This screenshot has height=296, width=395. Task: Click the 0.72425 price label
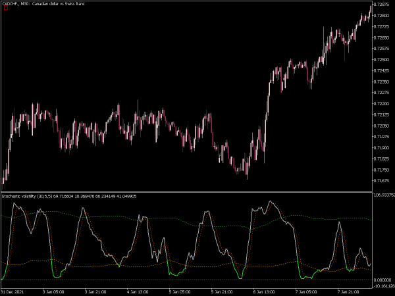pyautogui.click(x=381, y=71)
